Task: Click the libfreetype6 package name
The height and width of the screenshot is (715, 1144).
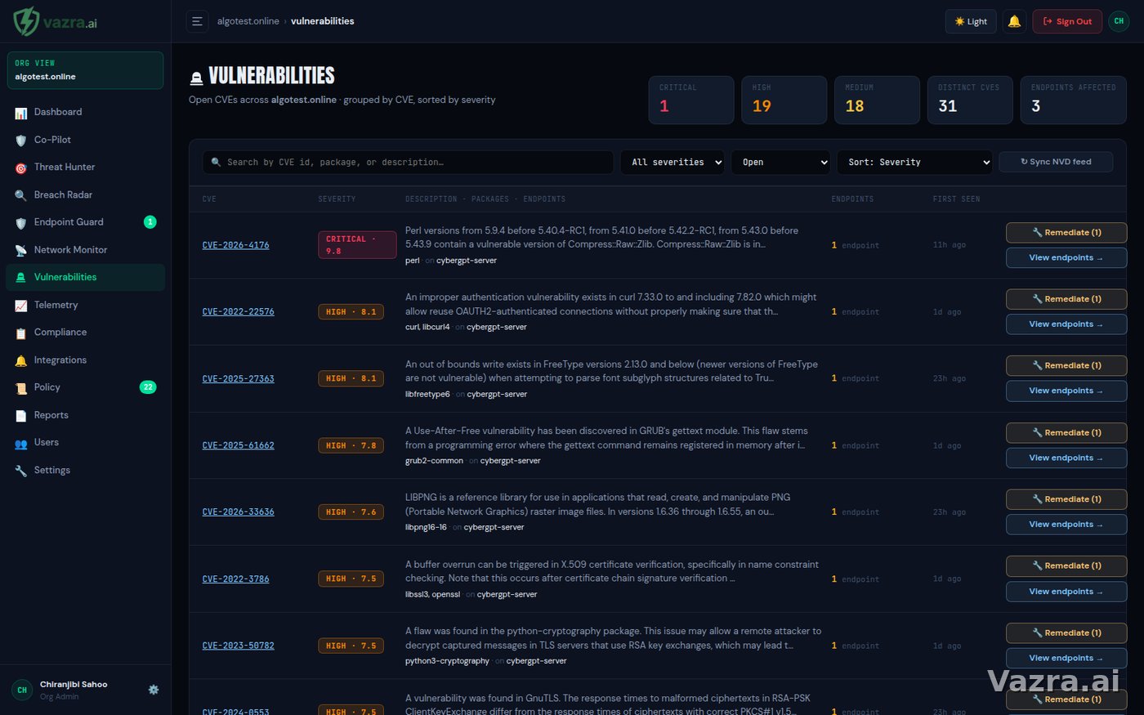Action: pyautogui.click(x=427, y=395)
